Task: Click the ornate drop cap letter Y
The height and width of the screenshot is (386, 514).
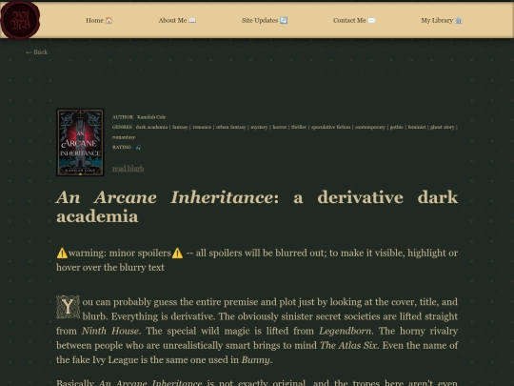Action: pos(68,307)
